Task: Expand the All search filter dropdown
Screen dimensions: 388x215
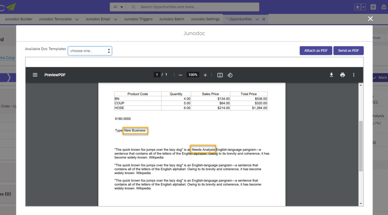Action: tap(118, 7)
